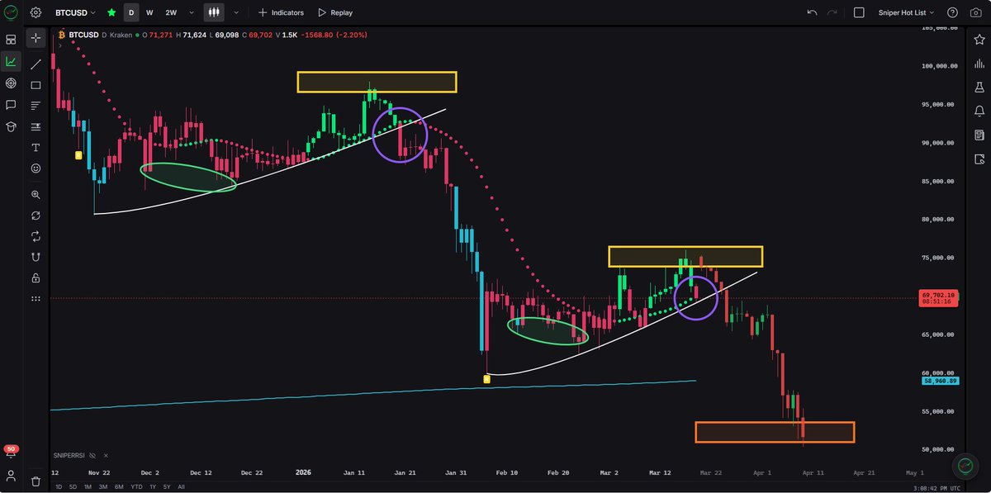Expand the chart type dropdown chevron

point(236,12)
